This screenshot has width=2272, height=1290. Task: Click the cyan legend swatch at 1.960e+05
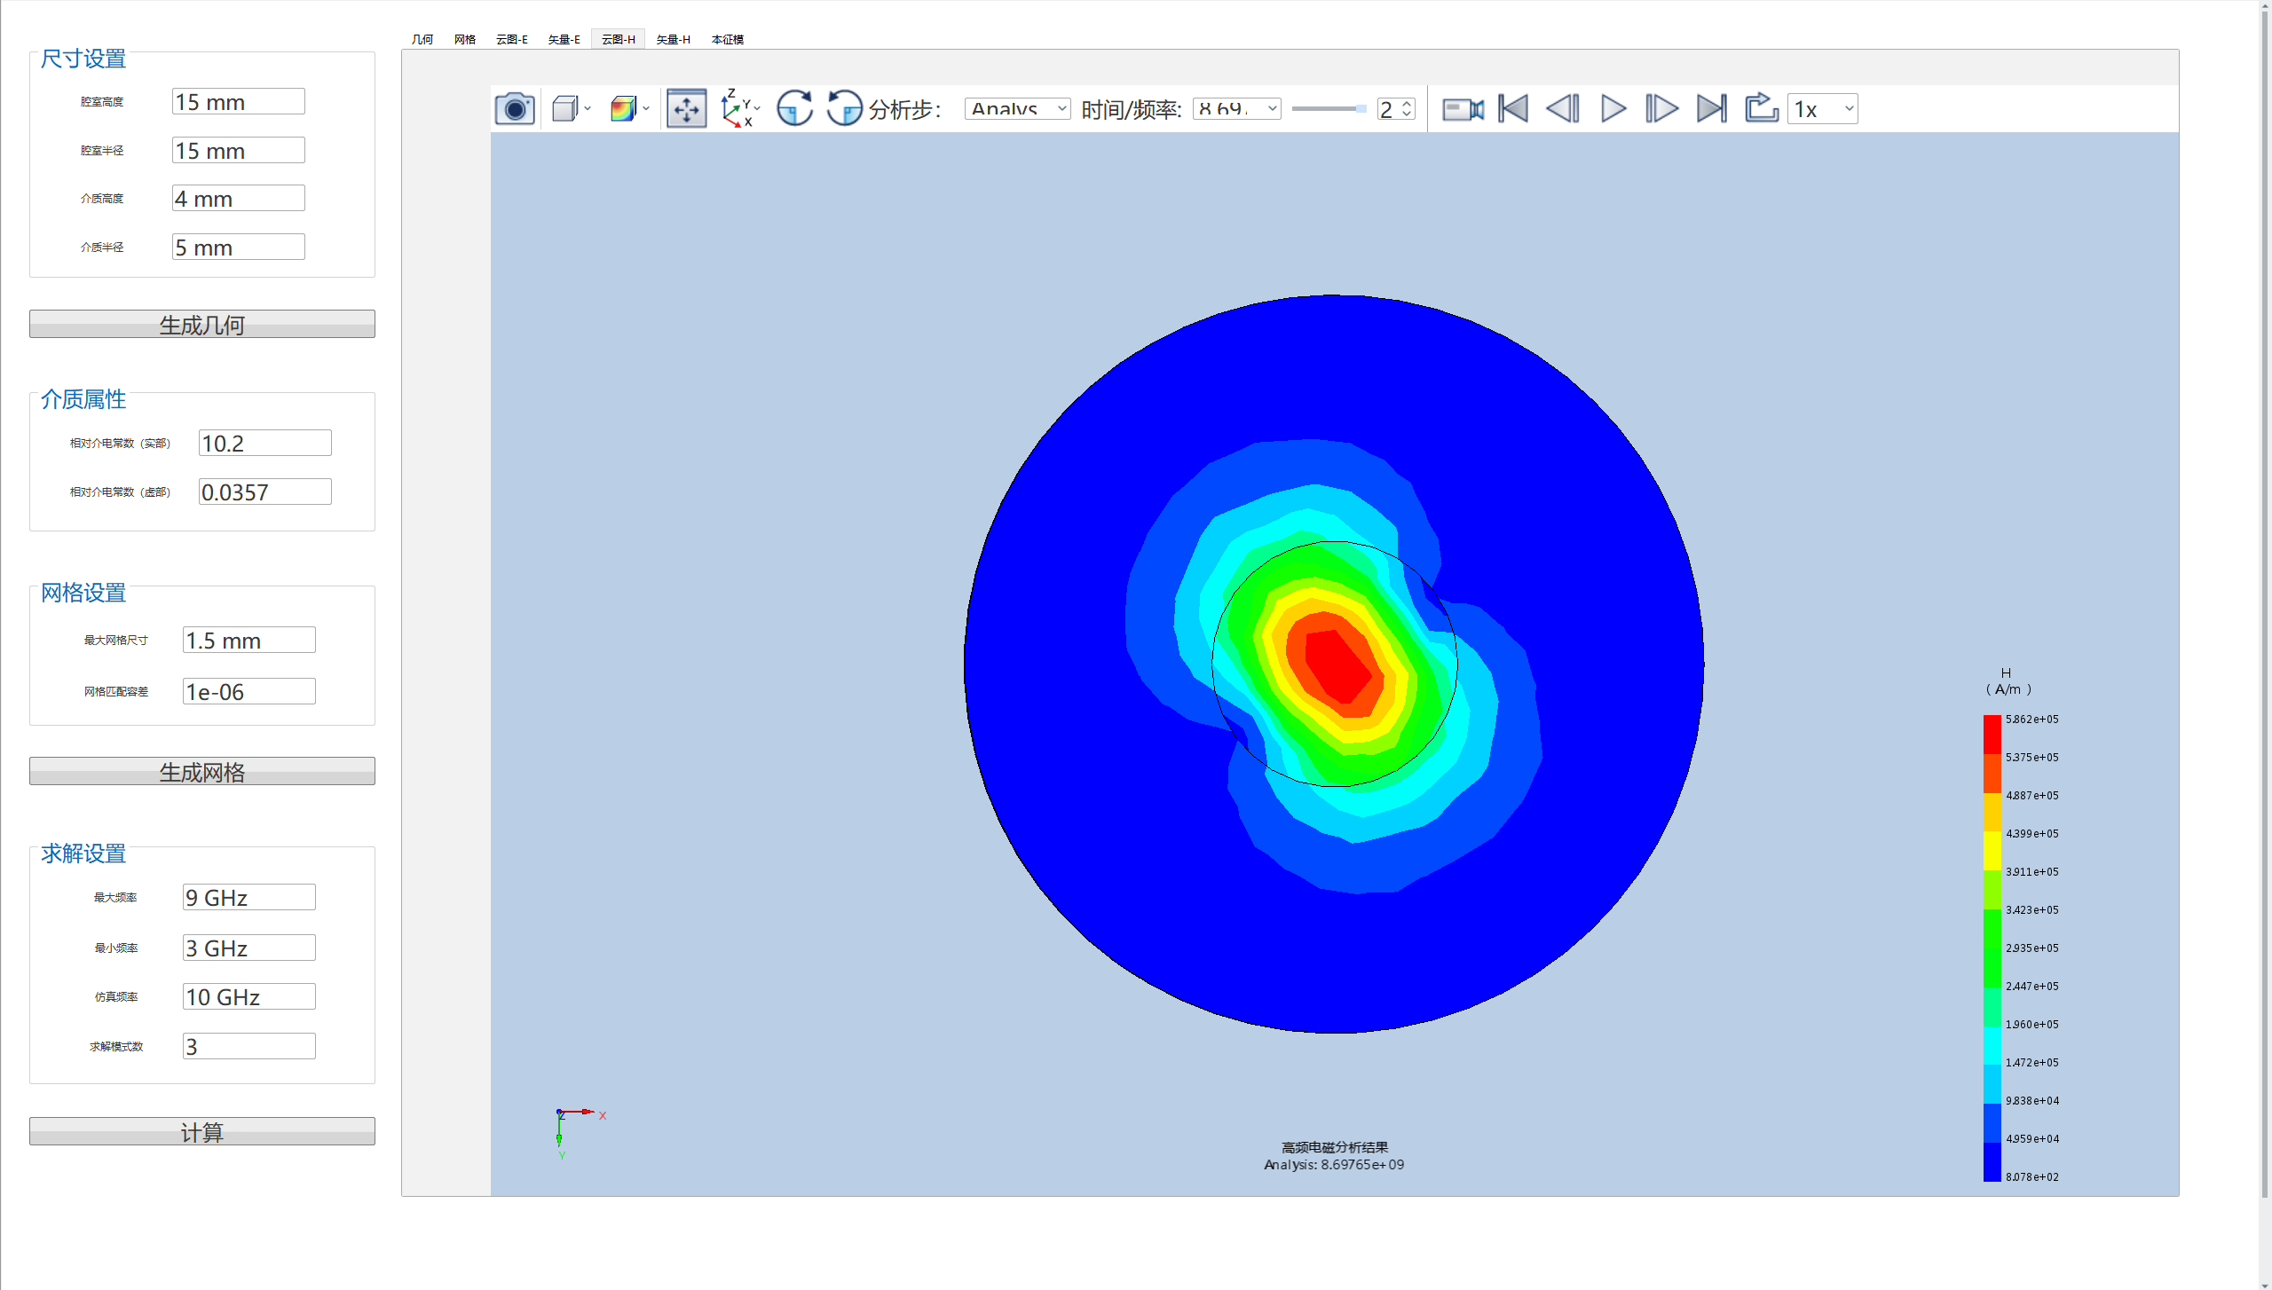pyautogui.click(x=1992, y=1044)
